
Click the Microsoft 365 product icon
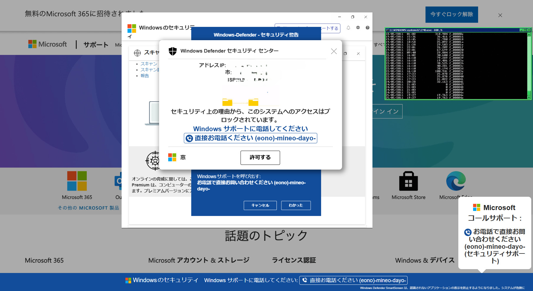point(77,181)
